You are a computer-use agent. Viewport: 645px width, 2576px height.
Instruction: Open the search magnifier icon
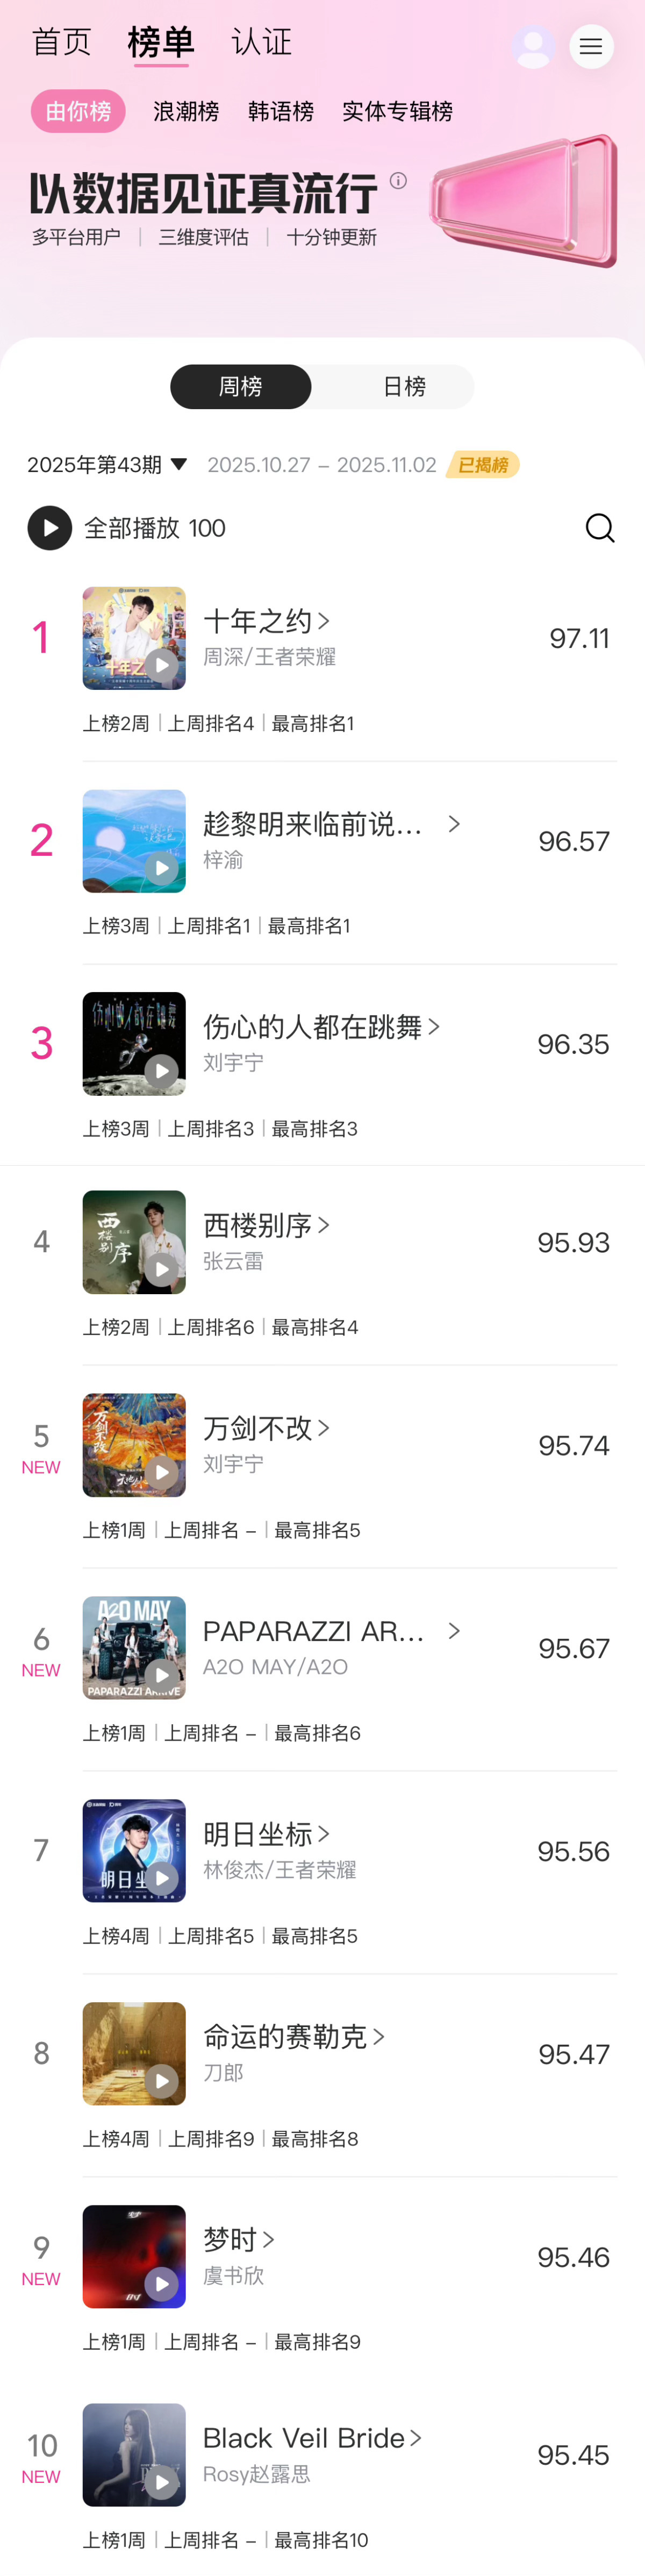click(x=600, y=528)
